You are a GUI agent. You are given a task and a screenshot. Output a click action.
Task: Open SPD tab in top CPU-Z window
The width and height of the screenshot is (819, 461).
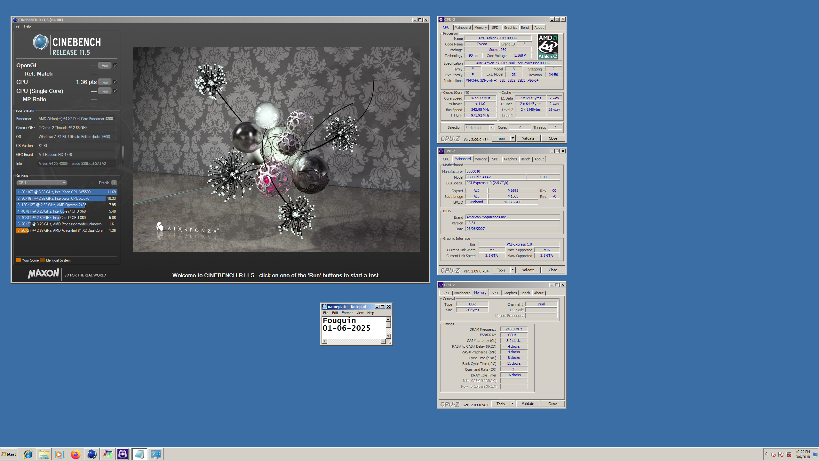tap(495, 28)
